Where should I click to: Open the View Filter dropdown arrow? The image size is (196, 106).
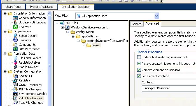[x=157, y=16]
